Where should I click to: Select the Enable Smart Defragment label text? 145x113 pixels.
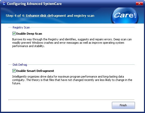tap(35, 71)
